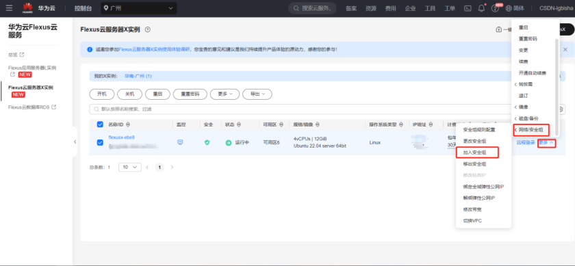Click the name search filter field
Viewport: 575px width, 266px height.
tap(322, 109)
